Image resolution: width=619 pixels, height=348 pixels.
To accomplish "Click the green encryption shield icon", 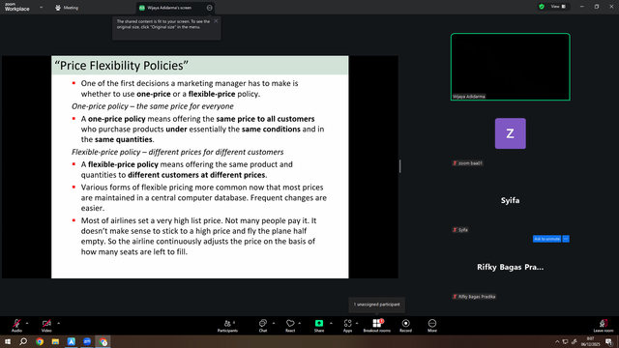I will tap(542, 7).
